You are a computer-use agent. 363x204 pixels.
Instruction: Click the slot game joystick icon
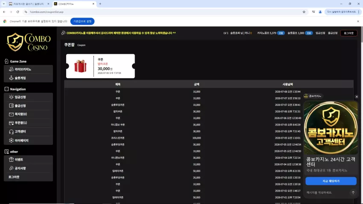pos(11,78)
